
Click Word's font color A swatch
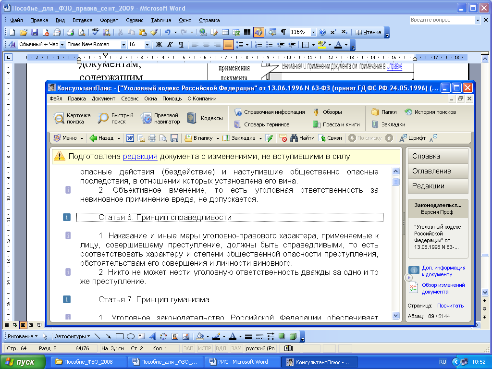pyautogui.click(x=338, y=45)
